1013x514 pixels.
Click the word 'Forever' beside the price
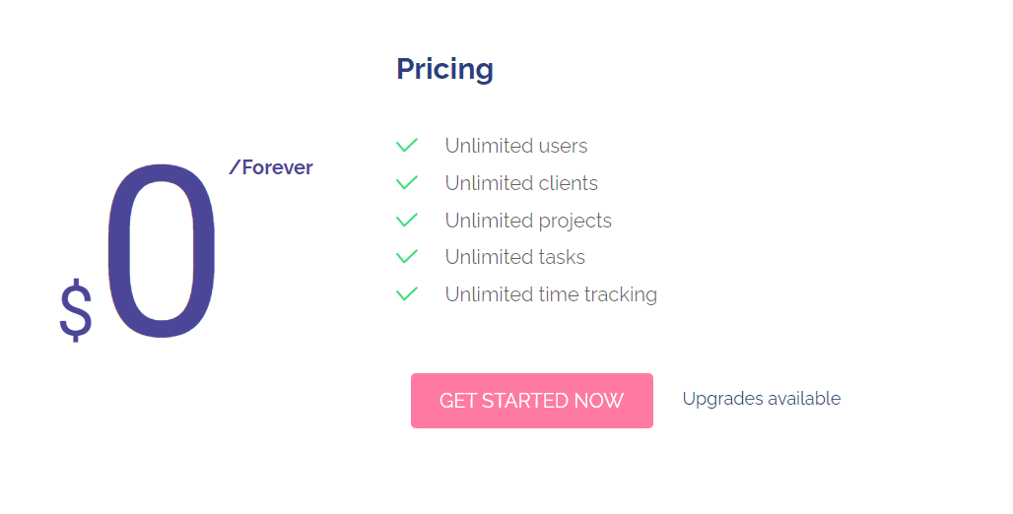coord(277,167)
